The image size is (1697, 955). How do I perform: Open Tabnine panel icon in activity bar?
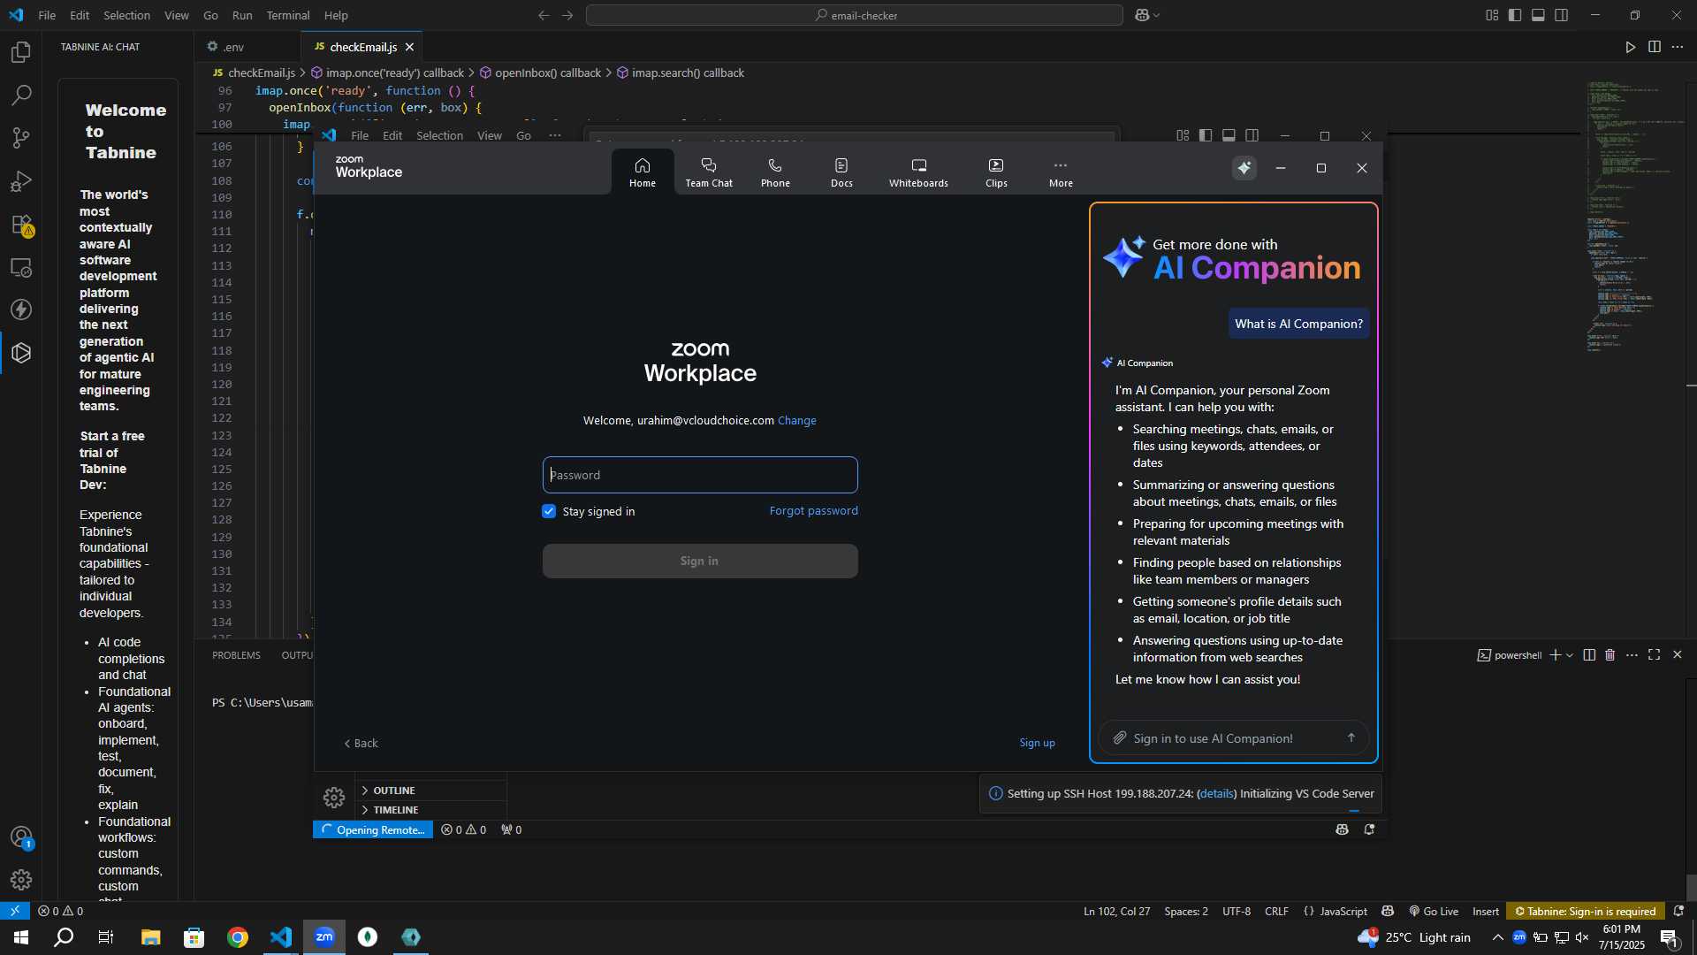tap(21, 353)
